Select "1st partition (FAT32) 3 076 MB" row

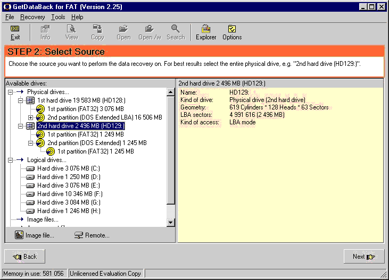coord(85,109)
